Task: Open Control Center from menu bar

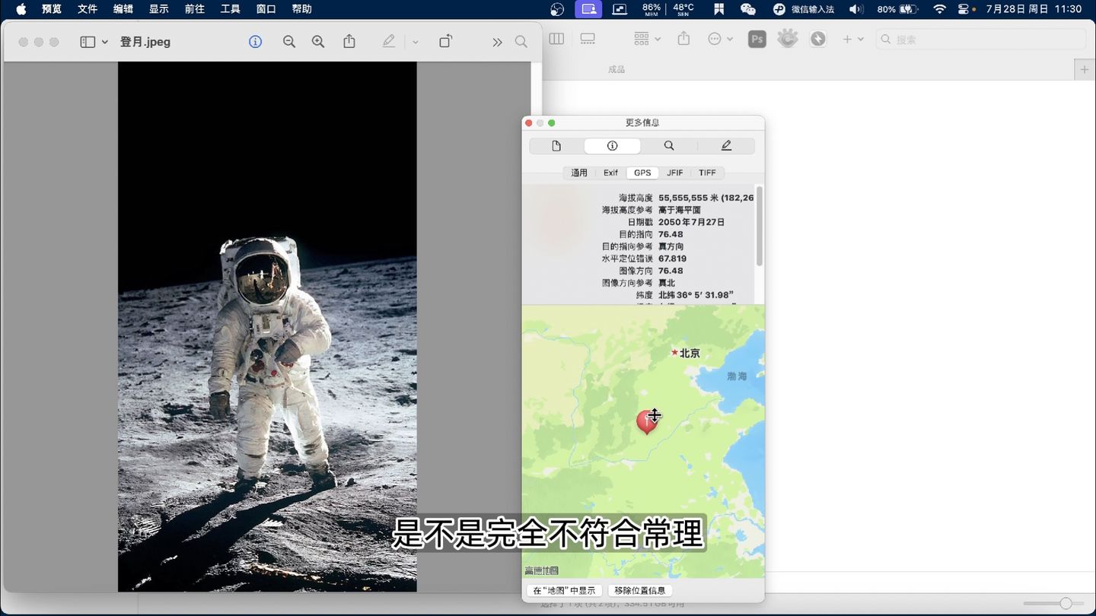Action: tap(964, 9)
